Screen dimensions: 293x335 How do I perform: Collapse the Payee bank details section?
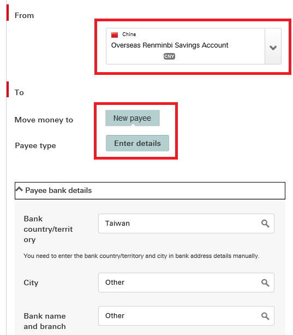coord(150,191)
